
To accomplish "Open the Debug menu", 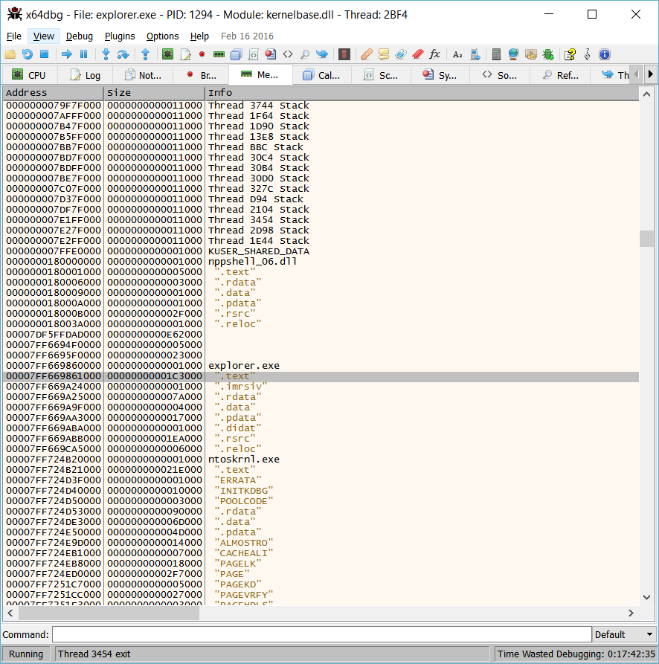I will click(79, 36).
